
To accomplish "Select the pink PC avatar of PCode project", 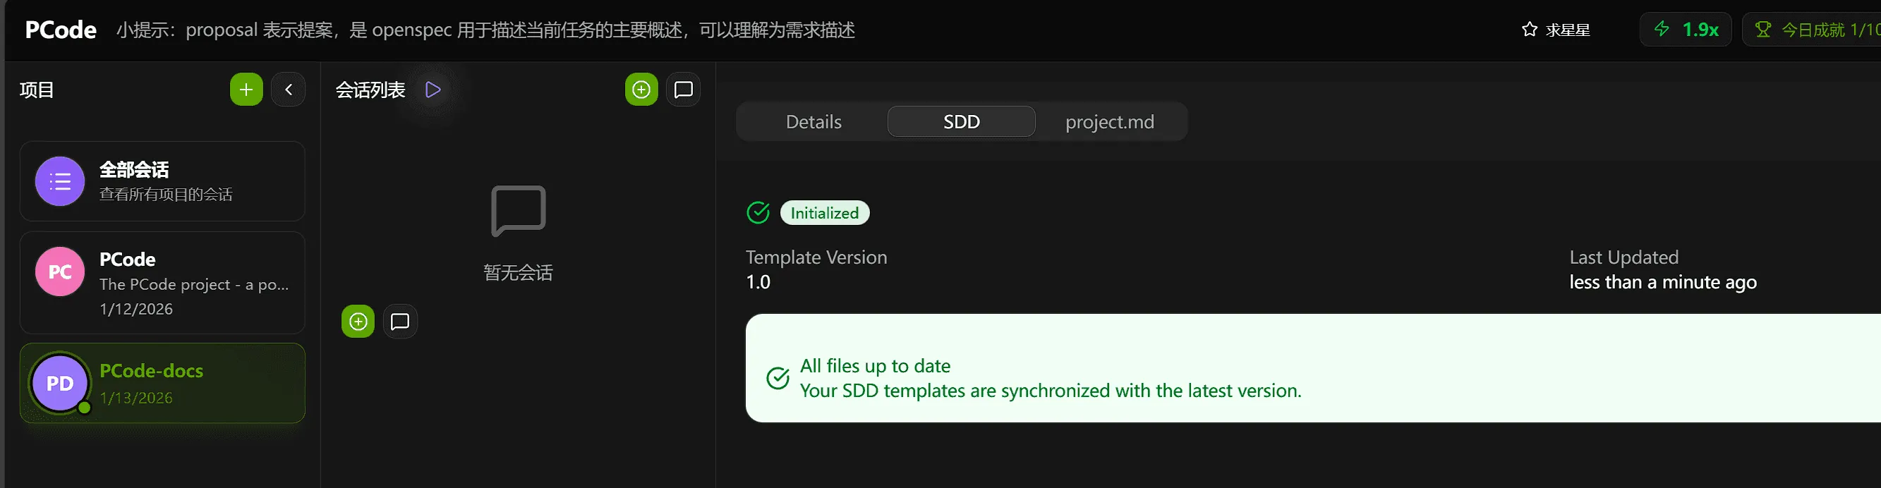I will click(x=59, y=271).
